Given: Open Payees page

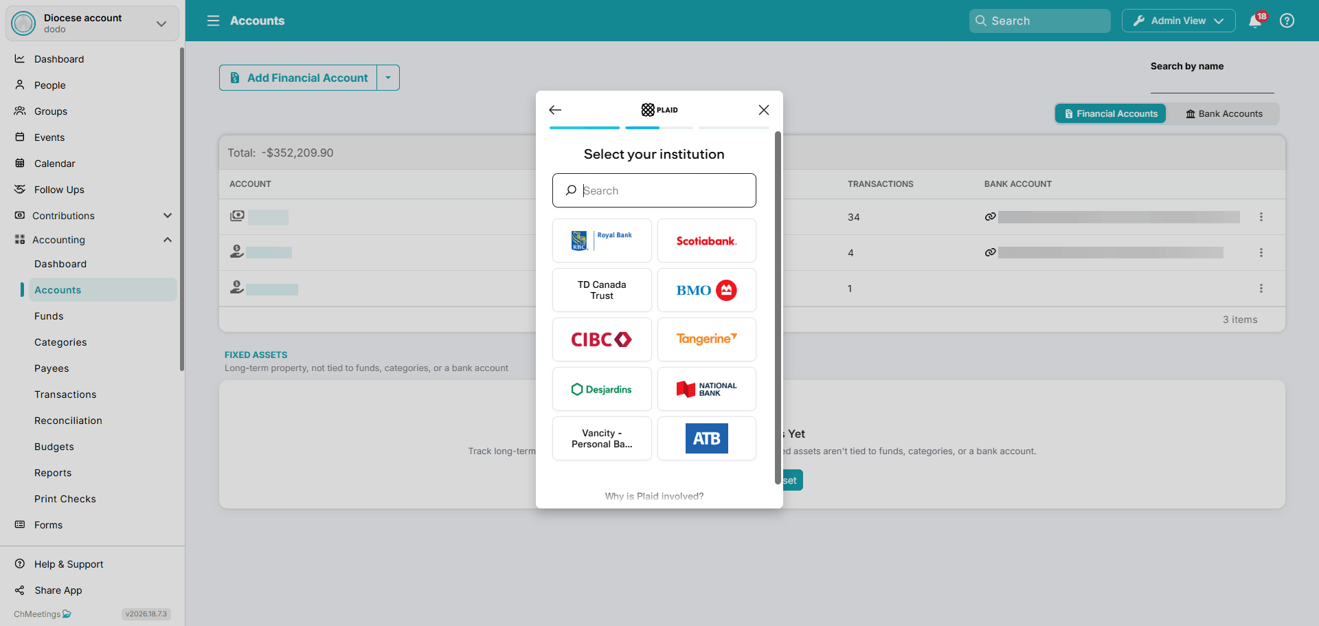Looking at the screenshot, I should coord(52,368).
